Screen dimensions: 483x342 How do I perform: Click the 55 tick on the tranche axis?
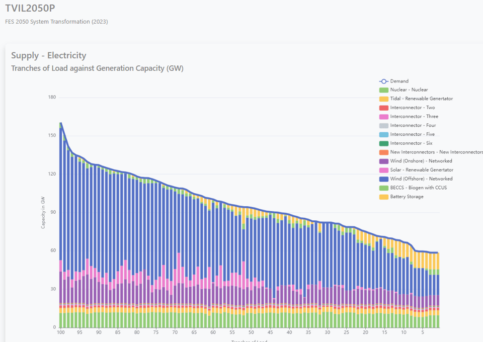232,332
